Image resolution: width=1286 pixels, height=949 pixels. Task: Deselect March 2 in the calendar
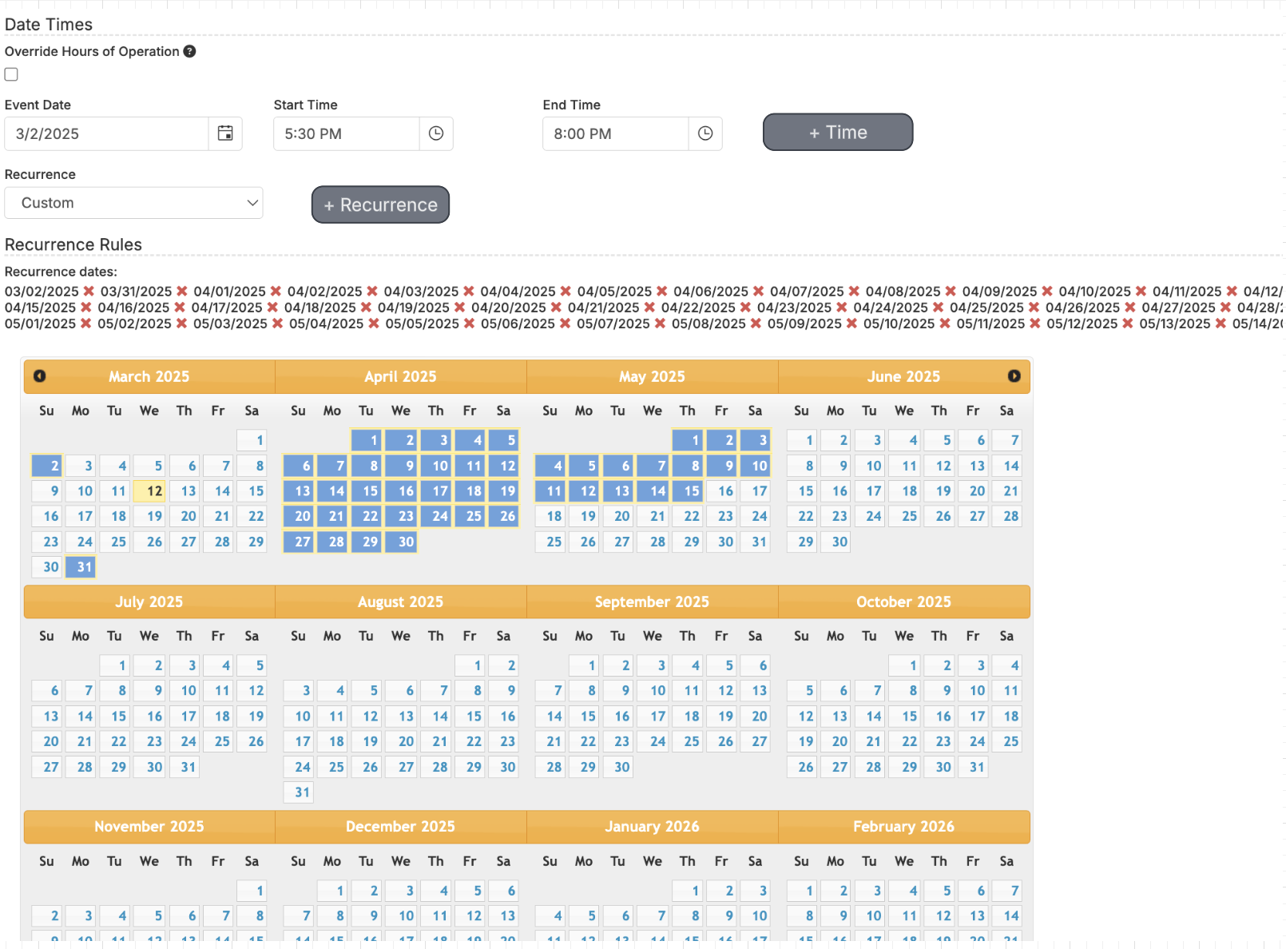pos(47,466)
